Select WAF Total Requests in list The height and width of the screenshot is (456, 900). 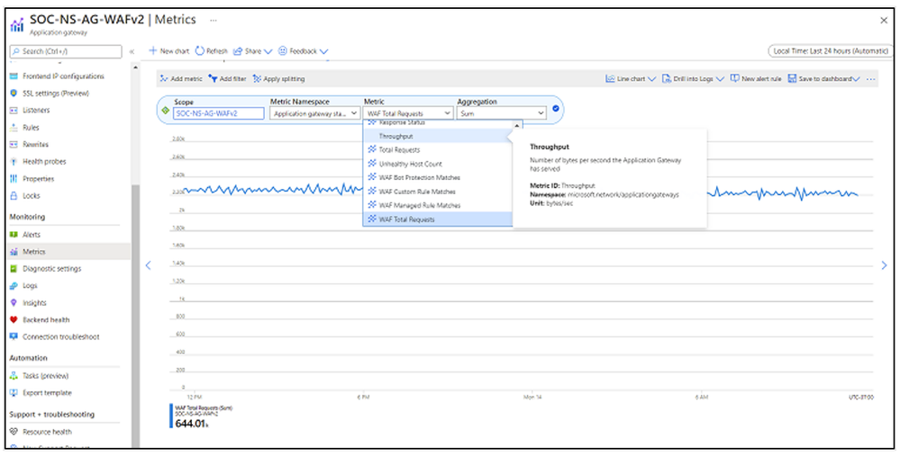pos(437,219)
